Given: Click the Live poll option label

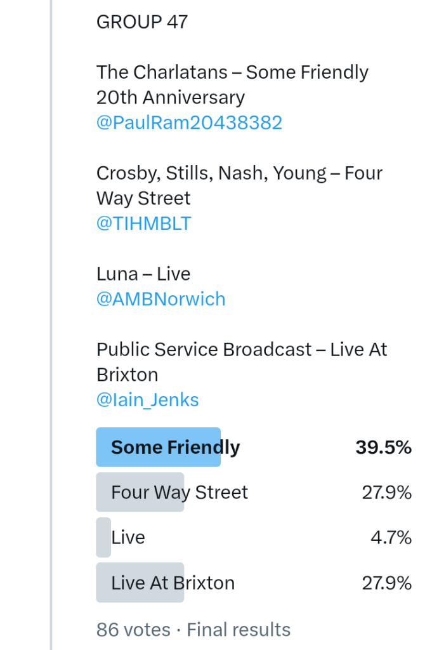Looking at the screenshot, I should pyautogui.click(x=128, y=538).
